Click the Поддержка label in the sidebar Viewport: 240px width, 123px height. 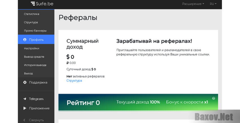38,82
